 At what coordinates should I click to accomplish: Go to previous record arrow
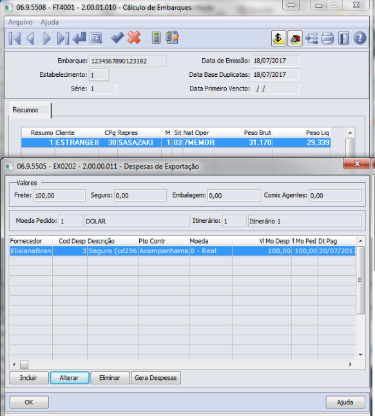click(31, 38)
